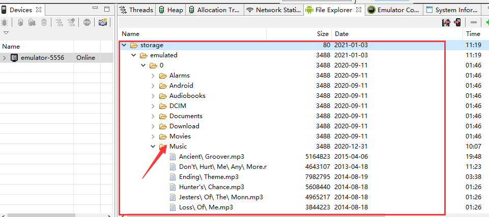This screenshot has height=217, width=489.
Task: Select the Music folder label
Action: click(x=178, y=147)
